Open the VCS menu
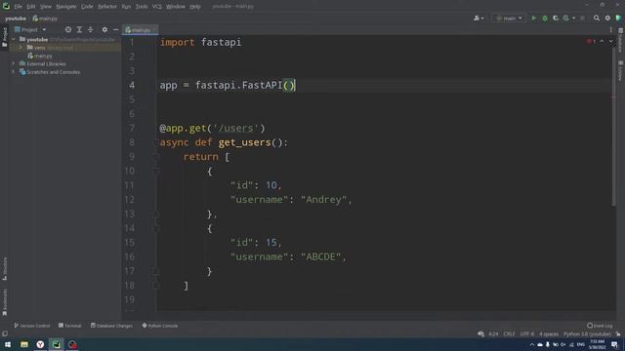 (157, 7)
